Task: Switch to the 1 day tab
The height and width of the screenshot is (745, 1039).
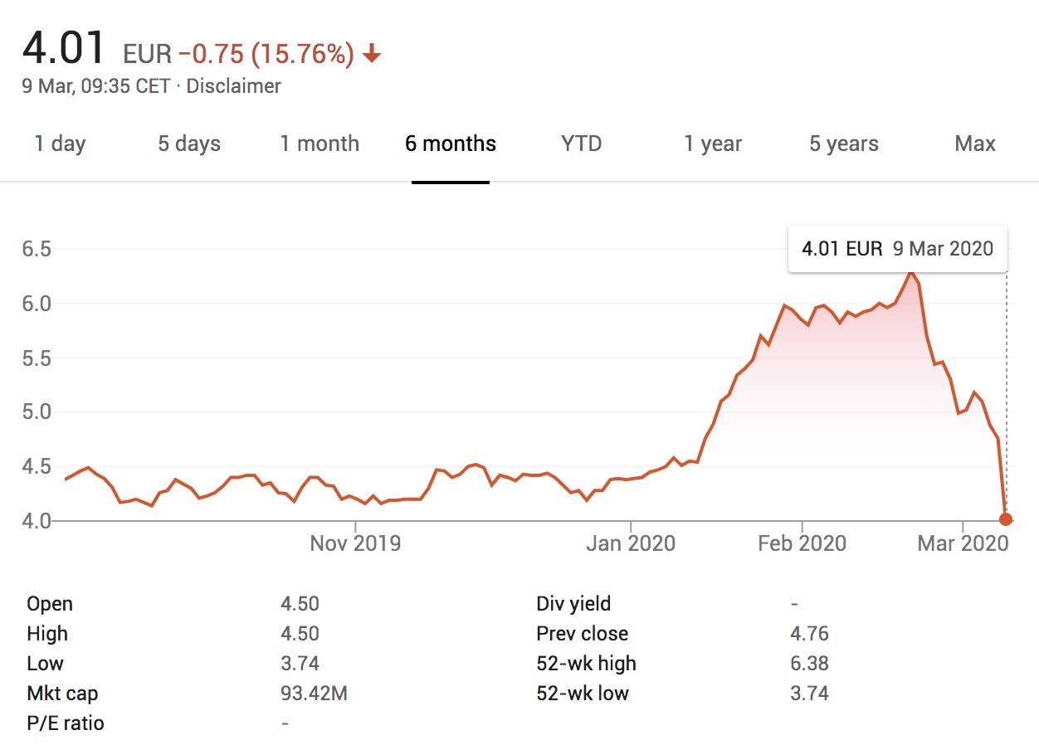Action: tap(60, 144)
